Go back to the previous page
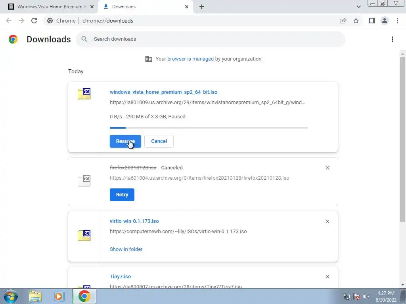This screenshot has width=406, height=304. point(9,21)
